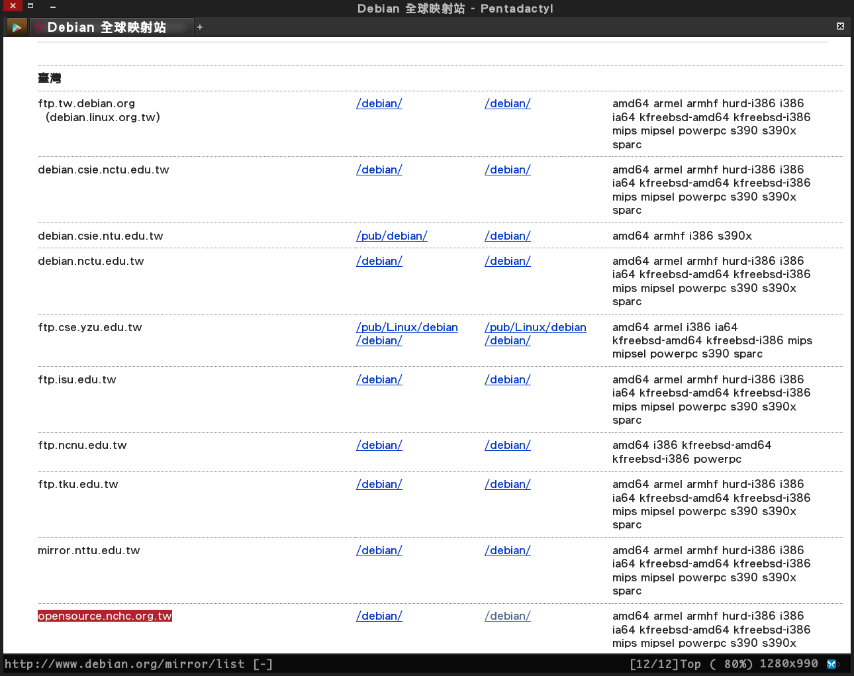Click the 臺灣 section heading
854x676 pixels.
coord(49,78)
